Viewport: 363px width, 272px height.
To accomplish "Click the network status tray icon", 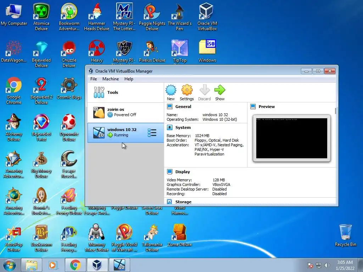I will click(319, 265).
